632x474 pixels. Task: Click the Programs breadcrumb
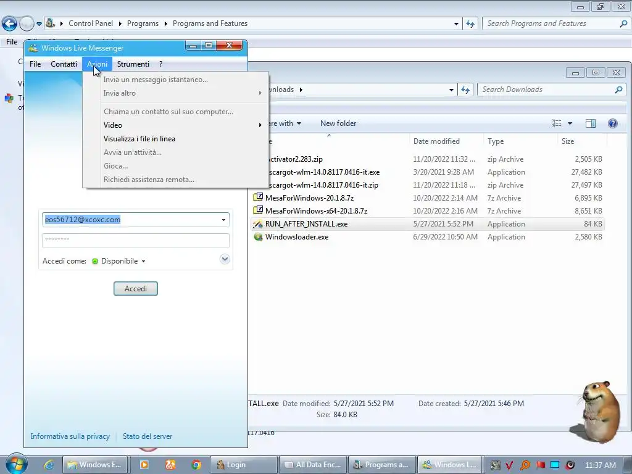coord(143,23)
